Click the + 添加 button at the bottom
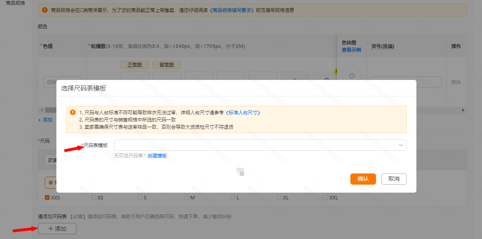 pyautogui.click(x=57, y=228)
